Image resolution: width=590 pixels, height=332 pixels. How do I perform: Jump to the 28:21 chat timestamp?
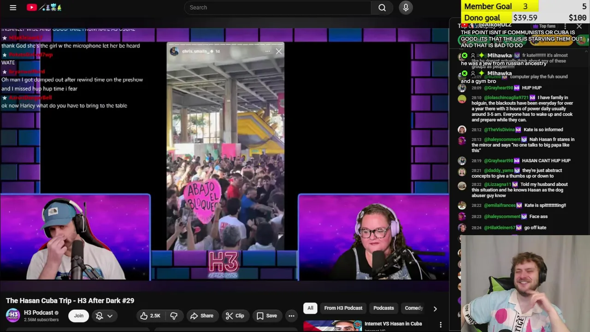(476, 171)
